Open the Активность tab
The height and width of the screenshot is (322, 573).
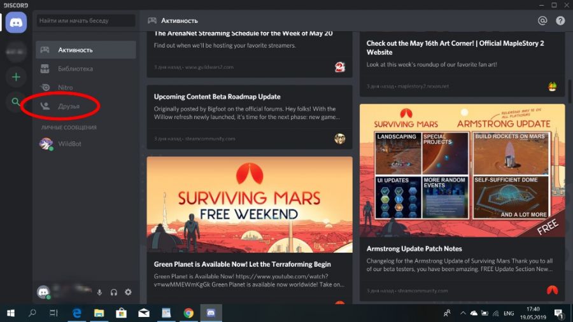85,50
